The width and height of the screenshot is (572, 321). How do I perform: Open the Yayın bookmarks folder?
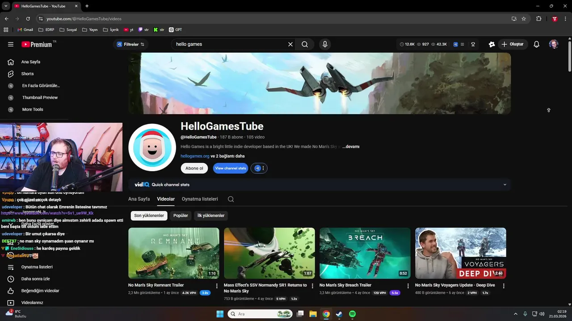tap(90, 30)
